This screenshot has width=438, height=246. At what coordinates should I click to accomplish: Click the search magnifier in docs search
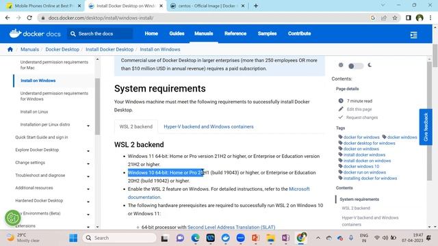73,33
